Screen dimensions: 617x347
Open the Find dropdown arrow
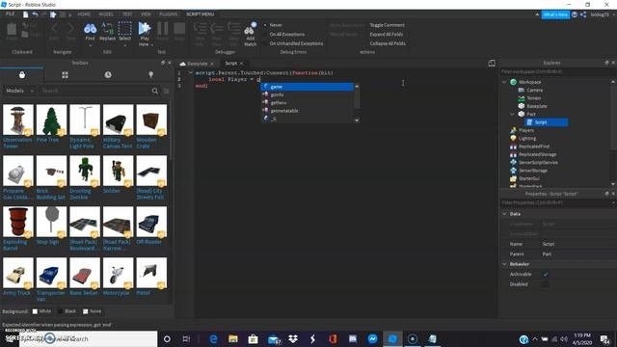90,45
